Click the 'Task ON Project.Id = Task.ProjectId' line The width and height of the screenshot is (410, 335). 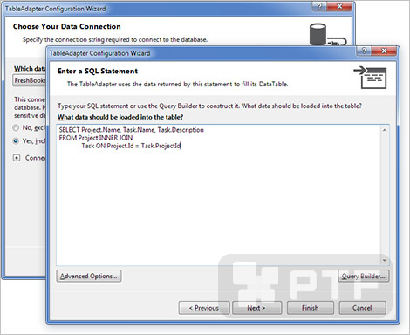pyautogui.click(x=131, y=146)
